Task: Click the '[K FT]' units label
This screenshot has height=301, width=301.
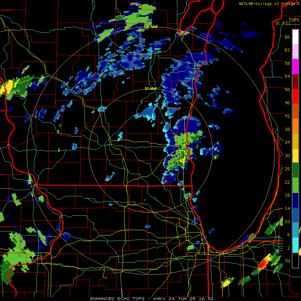Action: [283, 23]
